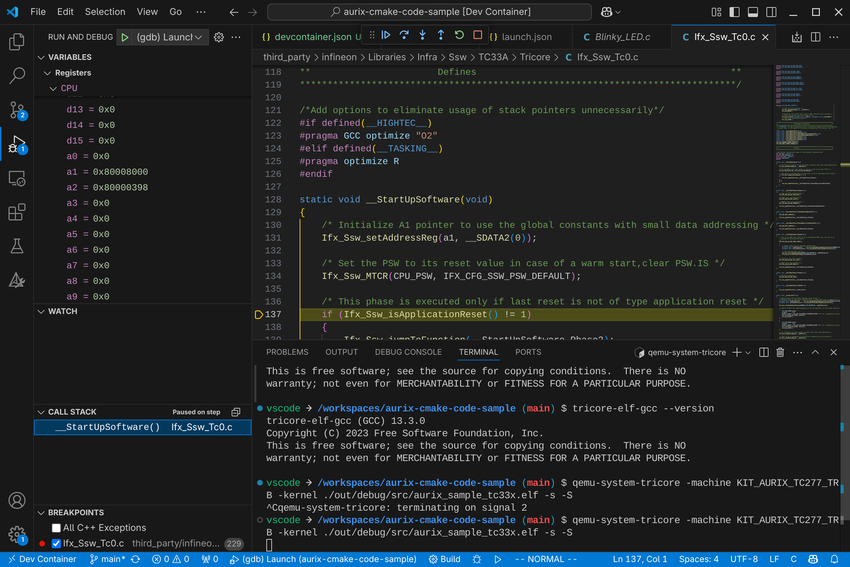The width and height of the screenshot is (850, 567).
Task: Open the CMake tools view icon
Action: pos(17,280)
